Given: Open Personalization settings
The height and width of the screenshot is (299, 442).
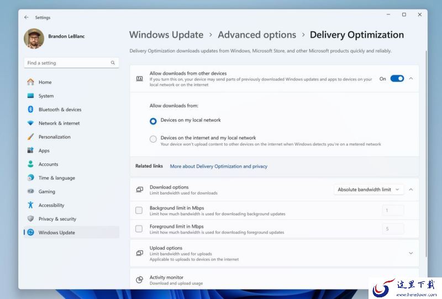Looking at the screenshot, I should [72, 137].
